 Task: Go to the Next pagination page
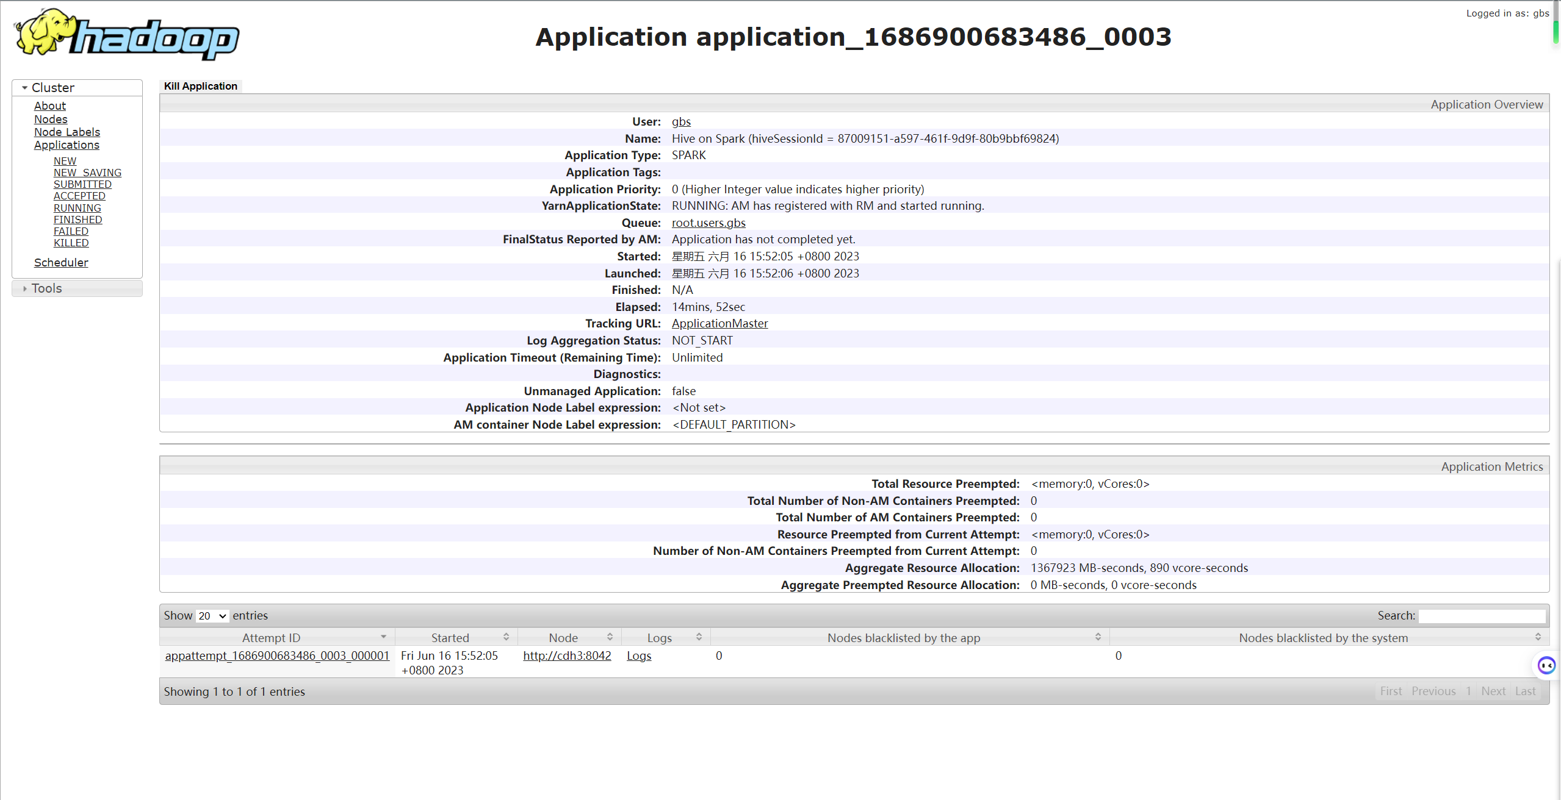1493,691
